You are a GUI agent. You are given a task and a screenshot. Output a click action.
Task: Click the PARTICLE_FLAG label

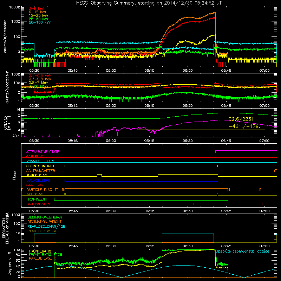[x=39, y=189]
